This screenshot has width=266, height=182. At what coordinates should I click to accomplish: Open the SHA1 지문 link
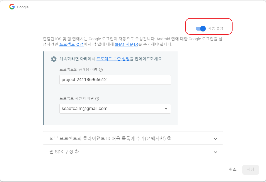(124, 44)
